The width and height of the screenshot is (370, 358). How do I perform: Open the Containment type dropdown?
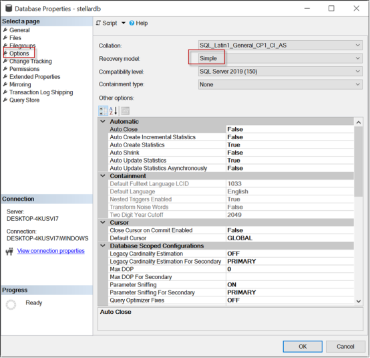[x=280, y=84]
